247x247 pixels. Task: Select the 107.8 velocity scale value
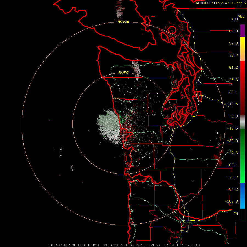(x=232, y=31)
